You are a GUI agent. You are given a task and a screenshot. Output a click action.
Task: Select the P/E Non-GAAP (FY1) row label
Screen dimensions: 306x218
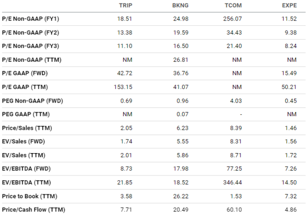point(30,19)
